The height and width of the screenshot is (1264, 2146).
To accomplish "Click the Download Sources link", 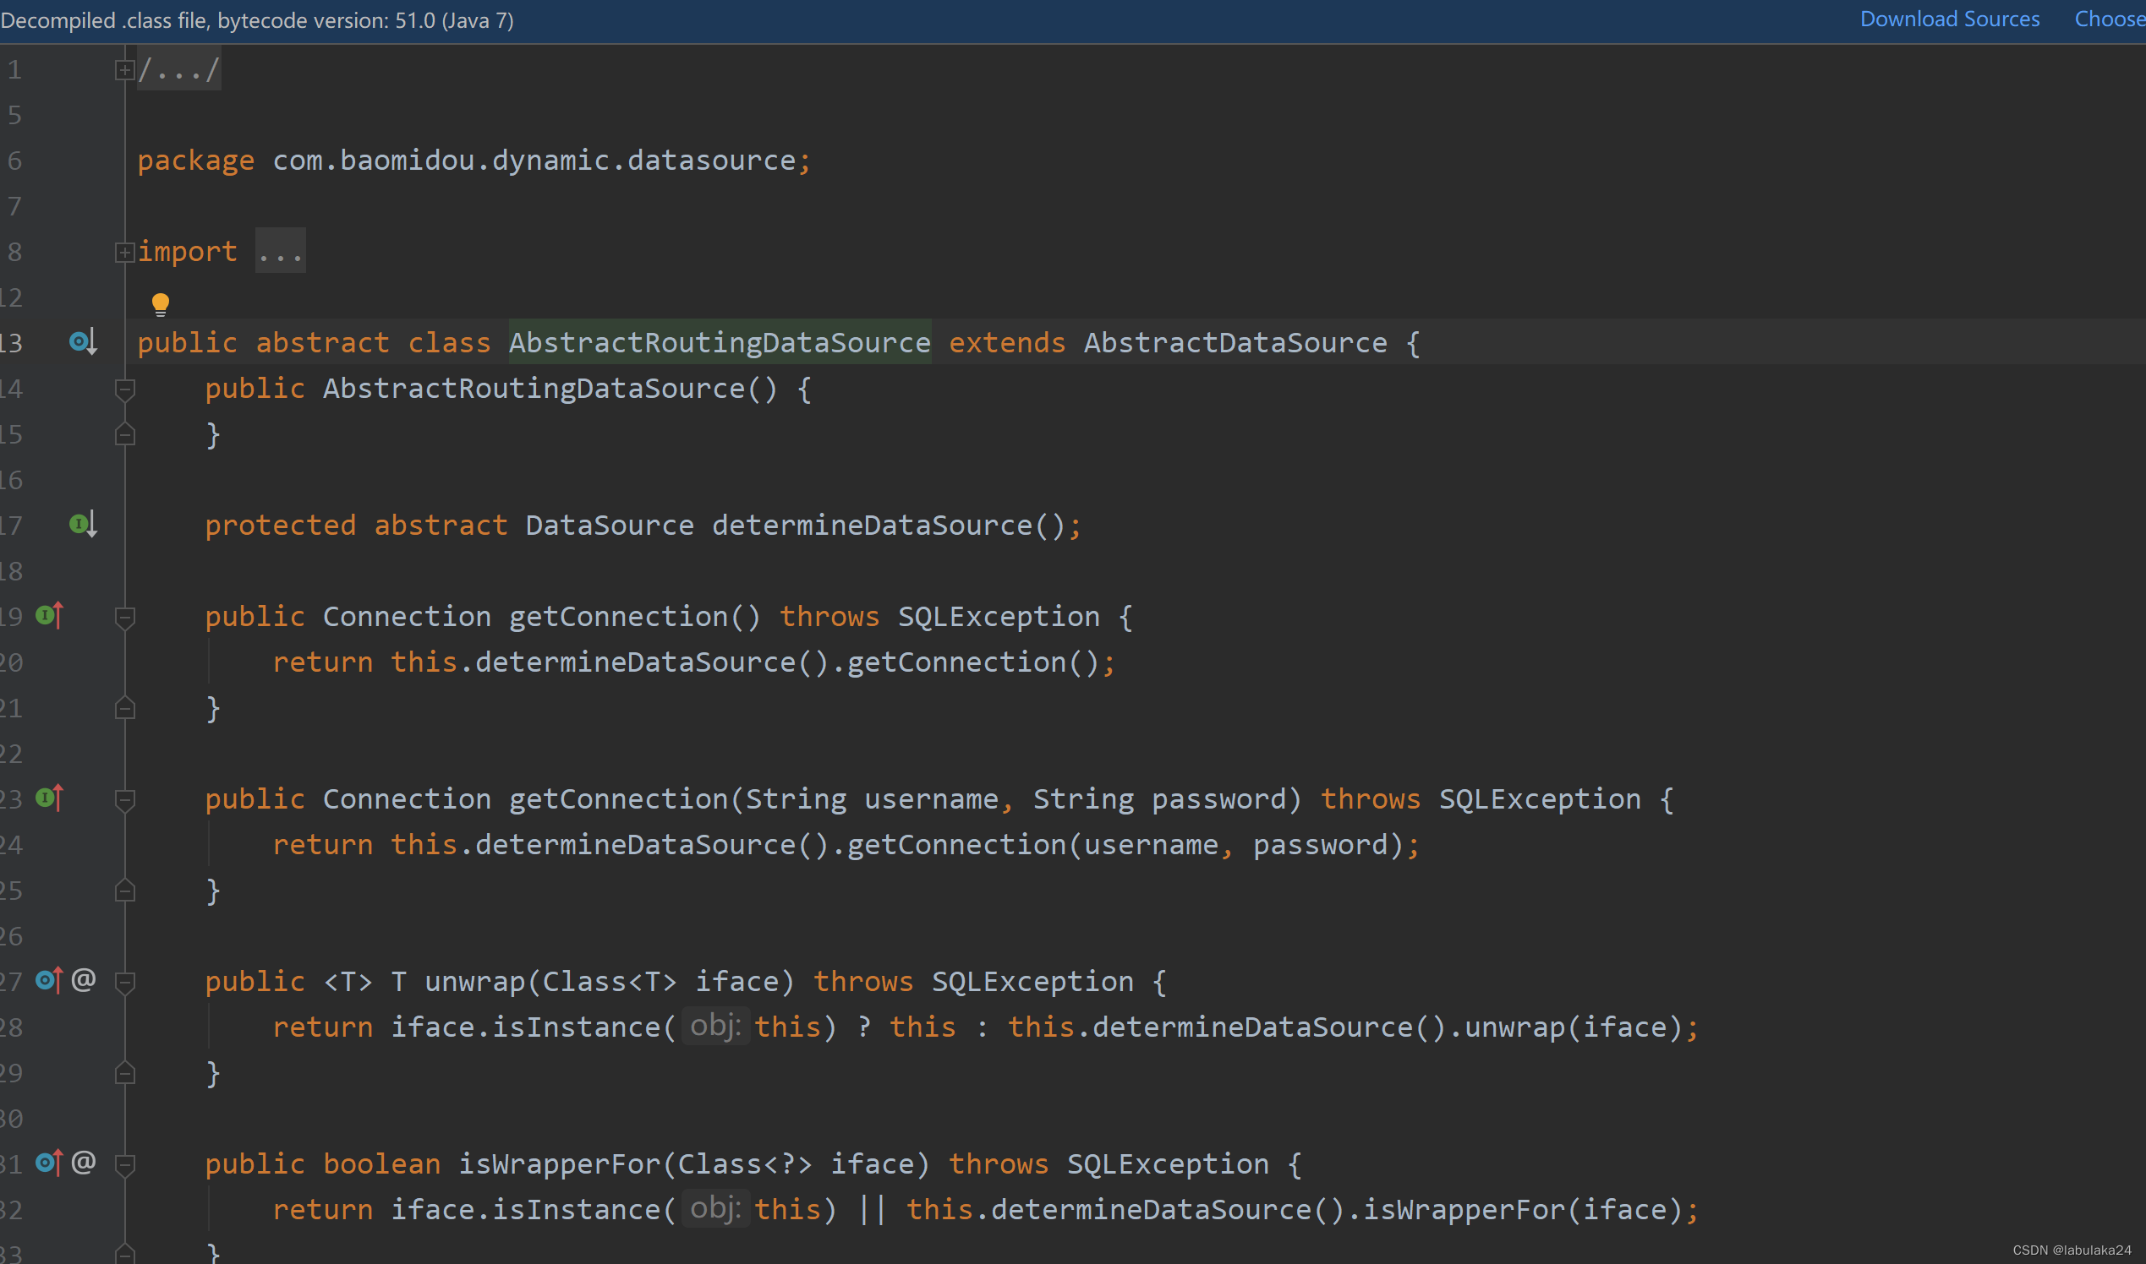I will click(x=1949, y=19).
